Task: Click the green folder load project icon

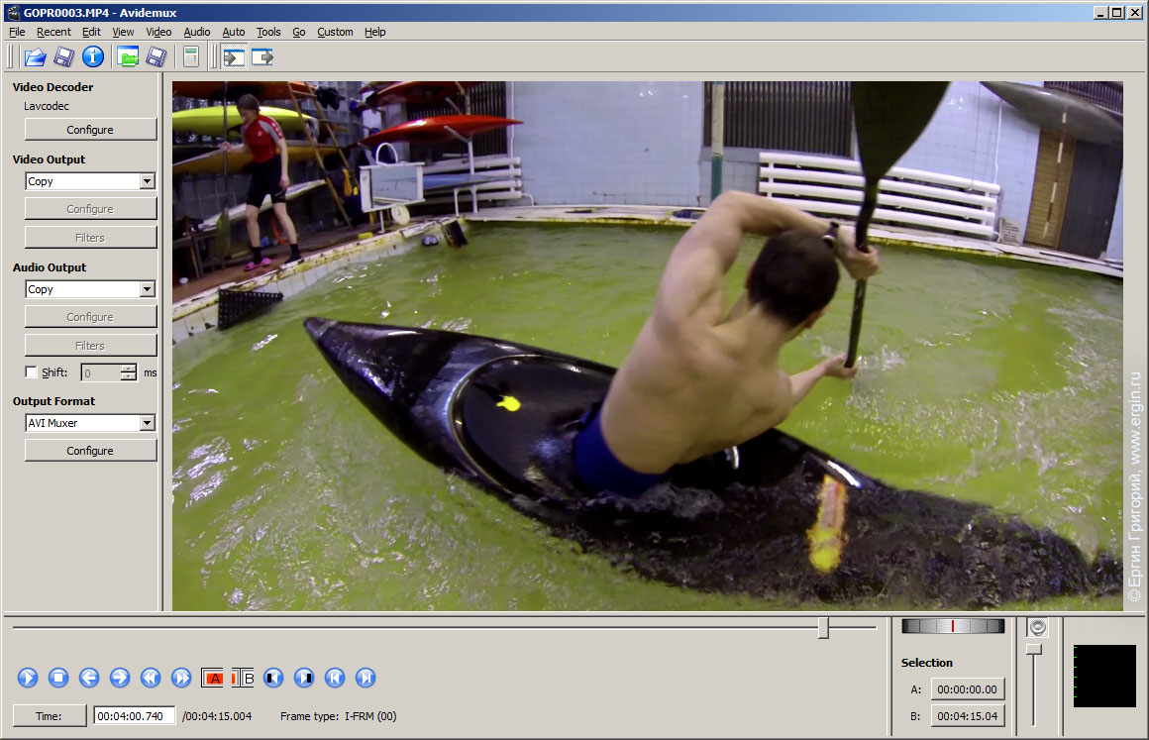Action: tap(128, 56)
